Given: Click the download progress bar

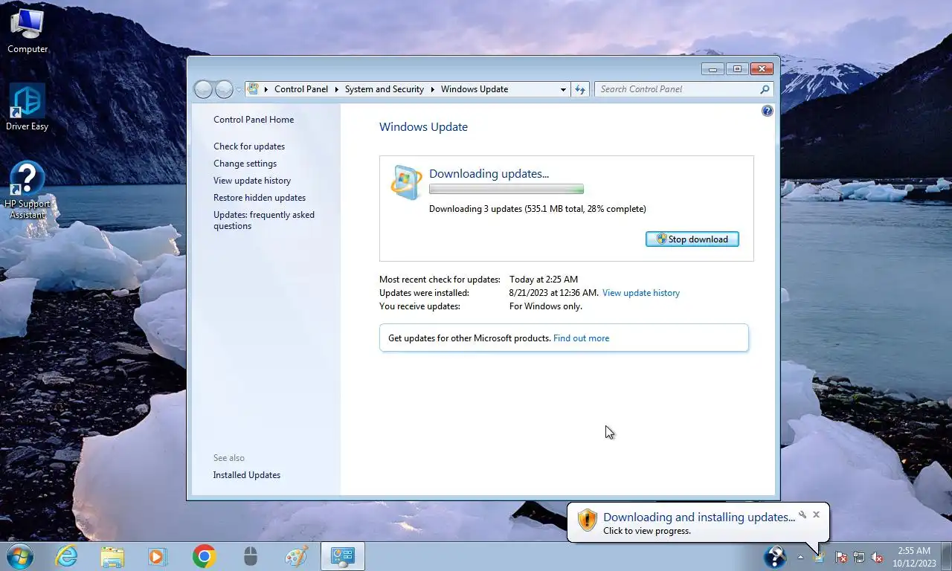Looking at the screenshot, I should pyautogui.click(x=506, y=189).
